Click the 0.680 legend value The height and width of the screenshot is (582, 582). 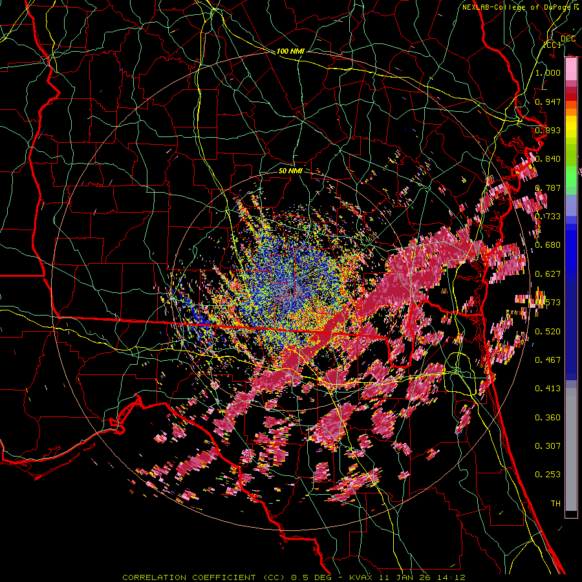point(548,245)
